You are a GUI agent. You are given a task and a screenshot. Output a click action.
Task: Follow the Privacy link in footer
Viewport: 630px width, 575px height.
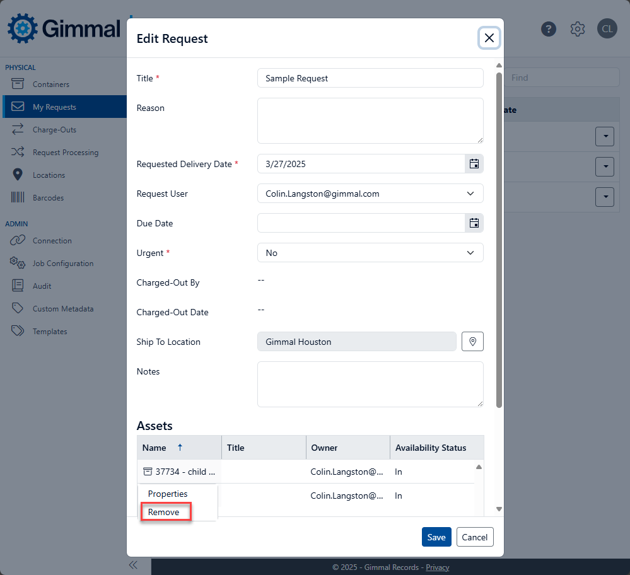[x=437, y=567]
